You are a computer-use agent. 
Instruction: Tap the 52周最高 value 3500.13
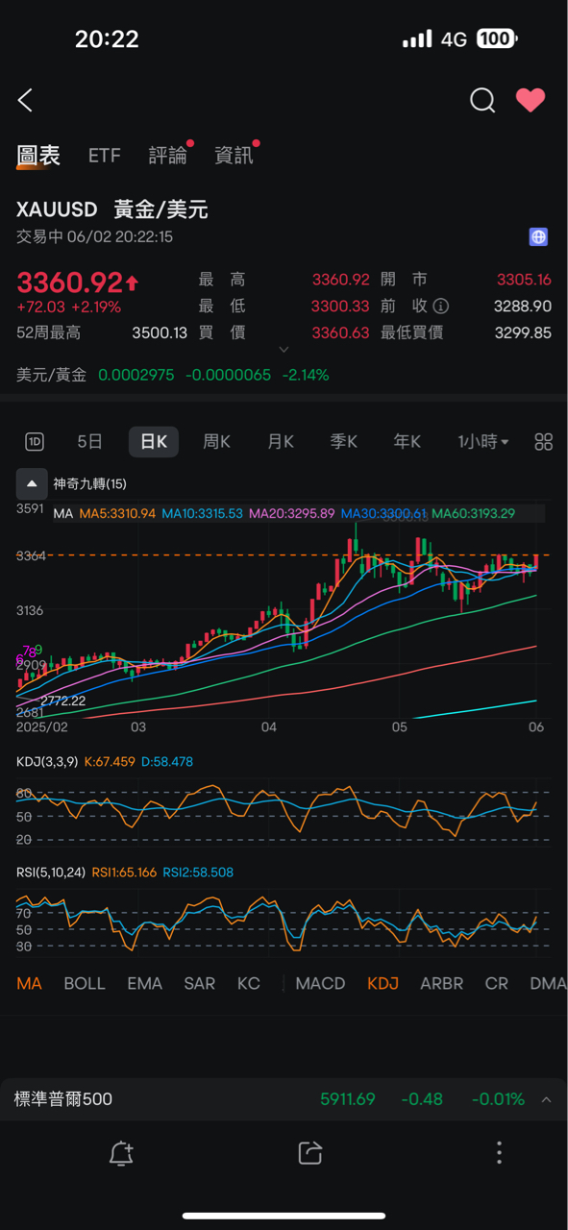(160, 332)
